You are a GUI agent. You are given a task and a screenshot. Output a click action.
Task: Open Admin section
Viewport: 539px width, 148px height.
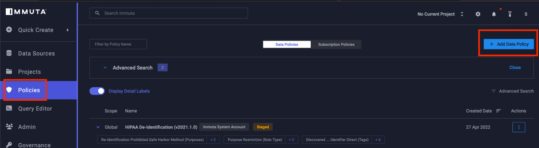pyautogui.click(x=27, y=127)
